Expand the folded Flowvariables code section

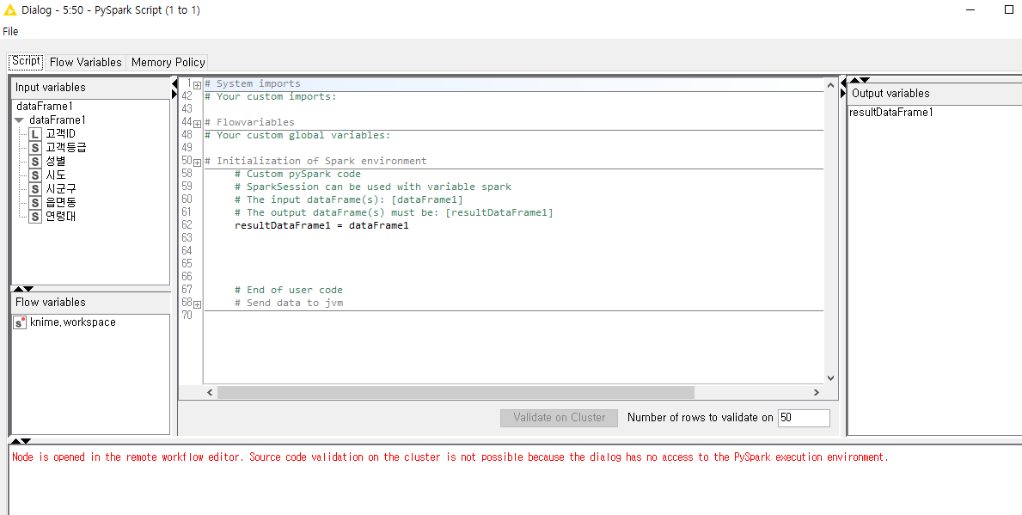pyautogui.click(x=197, y=123)
